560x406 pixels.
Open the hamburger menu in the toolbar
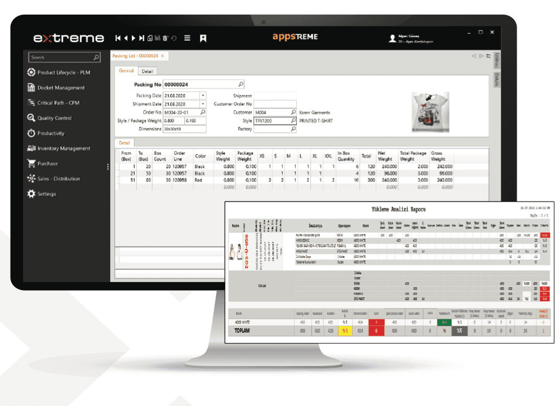[187, 38]
